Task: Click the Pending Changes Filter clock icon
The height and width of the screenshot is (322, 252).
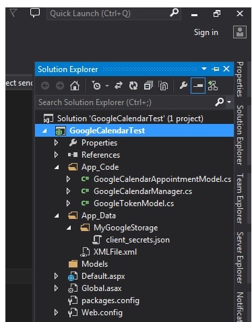Action: click(96, 86)
